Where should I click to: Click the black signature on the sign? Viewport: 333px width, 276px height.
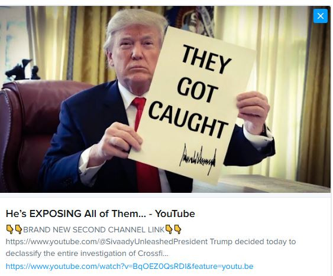[198, 158]
